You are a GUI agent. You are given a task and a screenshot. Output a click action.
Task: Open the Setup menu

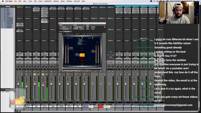(62, 1)
